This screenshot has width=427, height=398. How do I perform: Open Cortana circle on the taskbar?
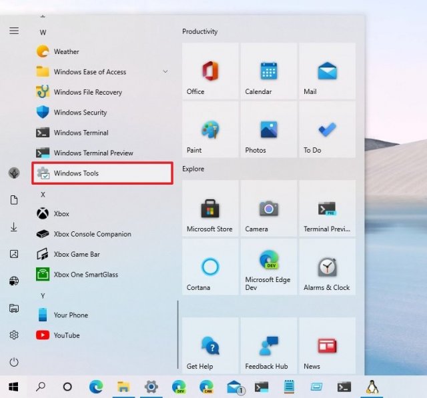point(67,387)
